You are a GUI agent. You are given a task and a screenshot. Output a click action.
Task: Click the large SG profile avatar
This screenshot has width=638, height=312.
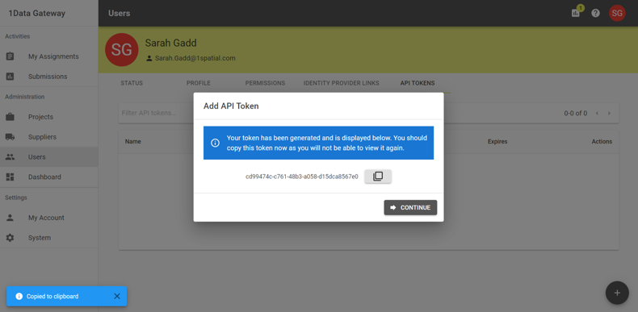click(122, 49)
